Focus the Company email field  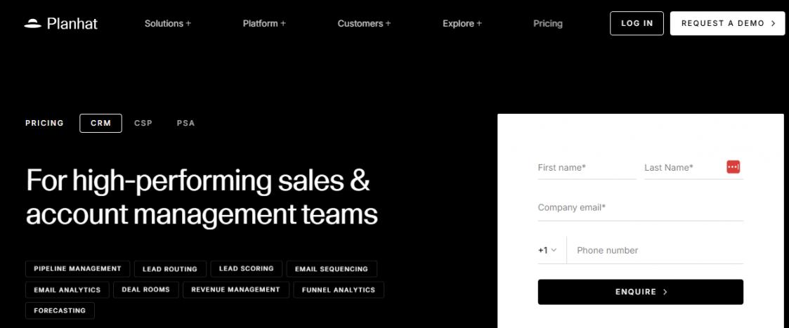coord(641,208)
